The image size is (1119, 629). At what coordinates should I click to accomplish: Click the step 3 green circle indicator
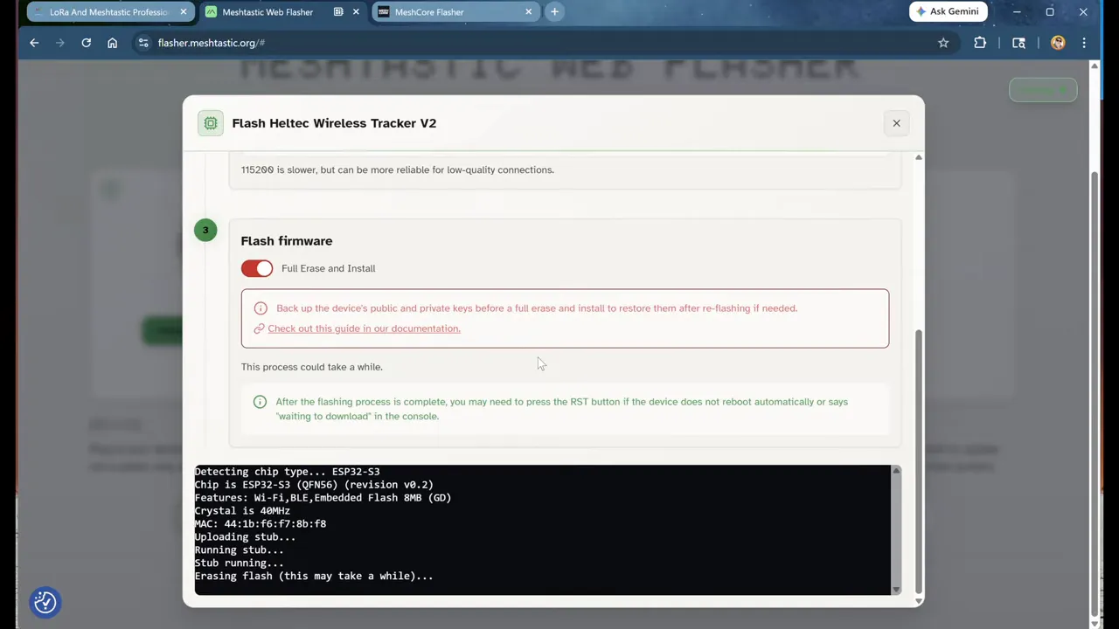205,230
